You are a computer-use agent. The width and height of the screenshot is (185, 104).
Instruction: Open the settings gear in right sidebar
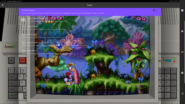coord(182,73)
